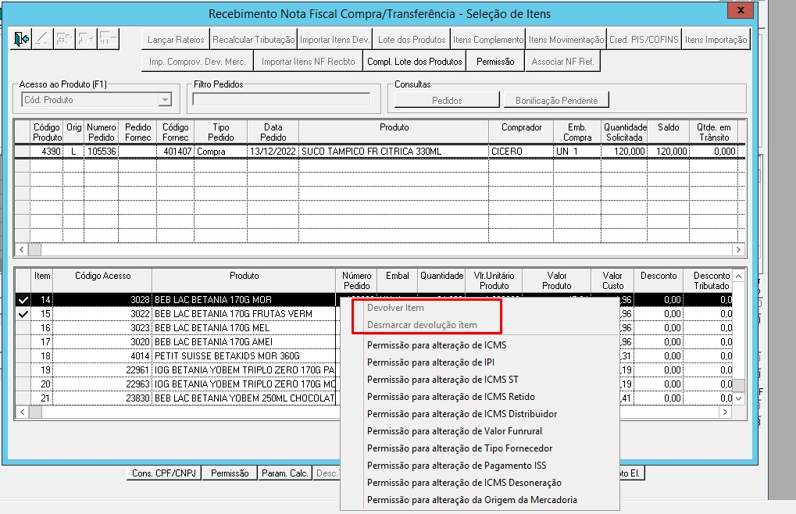Toggle checkmark on item 14 row

coord(23,300)
